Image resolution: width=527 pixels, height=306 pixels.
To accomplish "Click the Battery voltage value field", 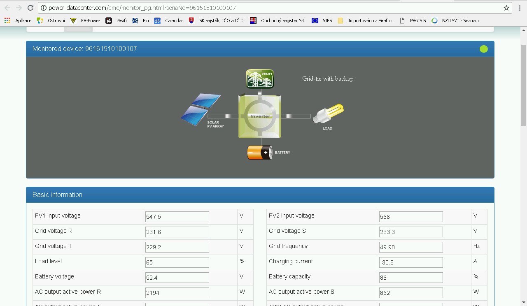I will point(177,278).
